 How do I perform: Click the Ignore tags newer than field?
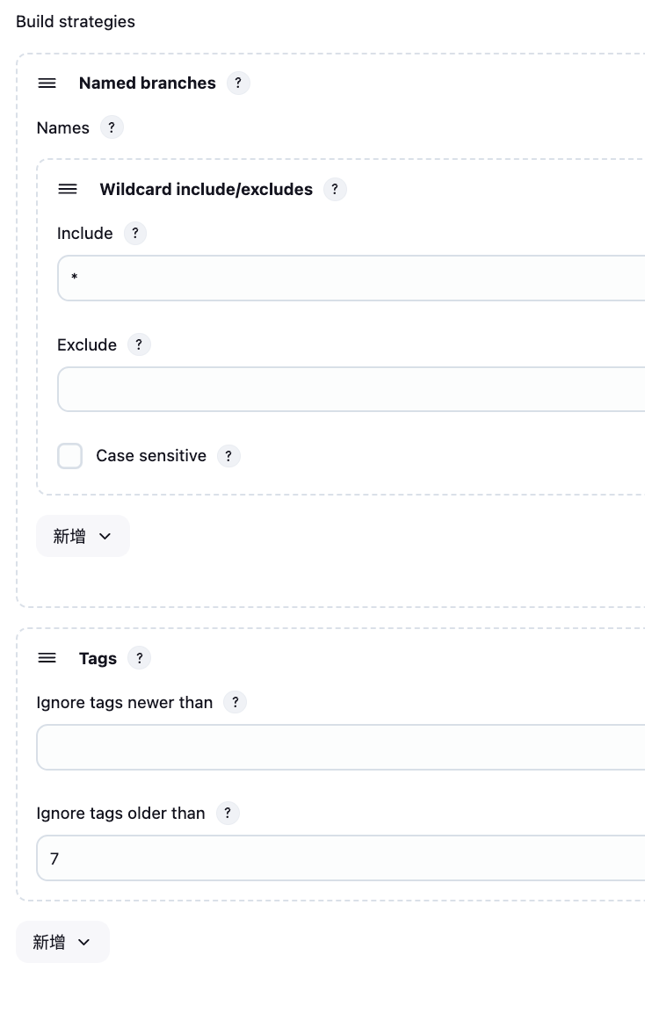click(341, 747)
